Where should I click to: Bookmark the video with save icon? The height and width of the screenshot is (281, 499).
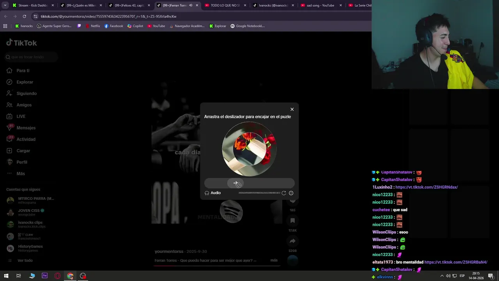point(292,221)
